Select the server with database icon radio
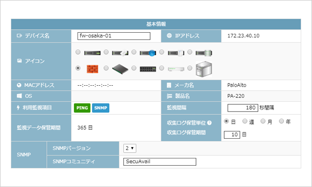 (x=190, y=52)
